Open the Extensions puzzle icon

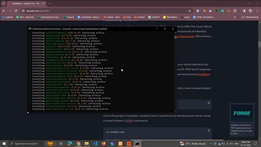pyautogui.click(x=235, y=11)
